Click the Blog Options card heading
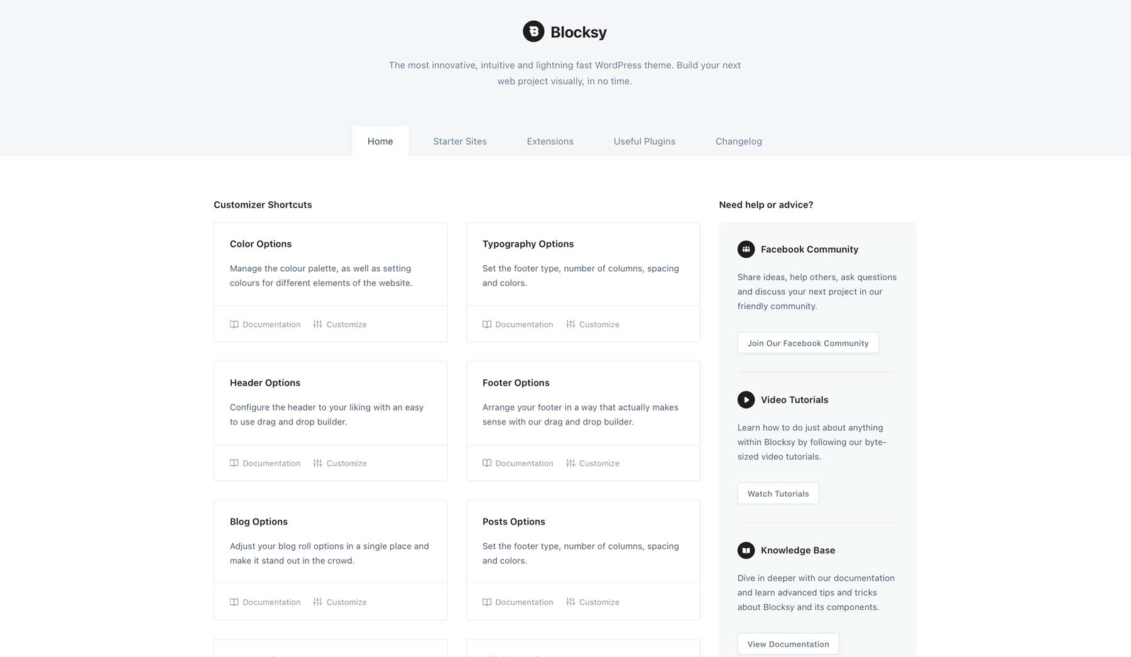This screenshot has height=657, width=1131. pyautogui.click(x=259, y=522)
